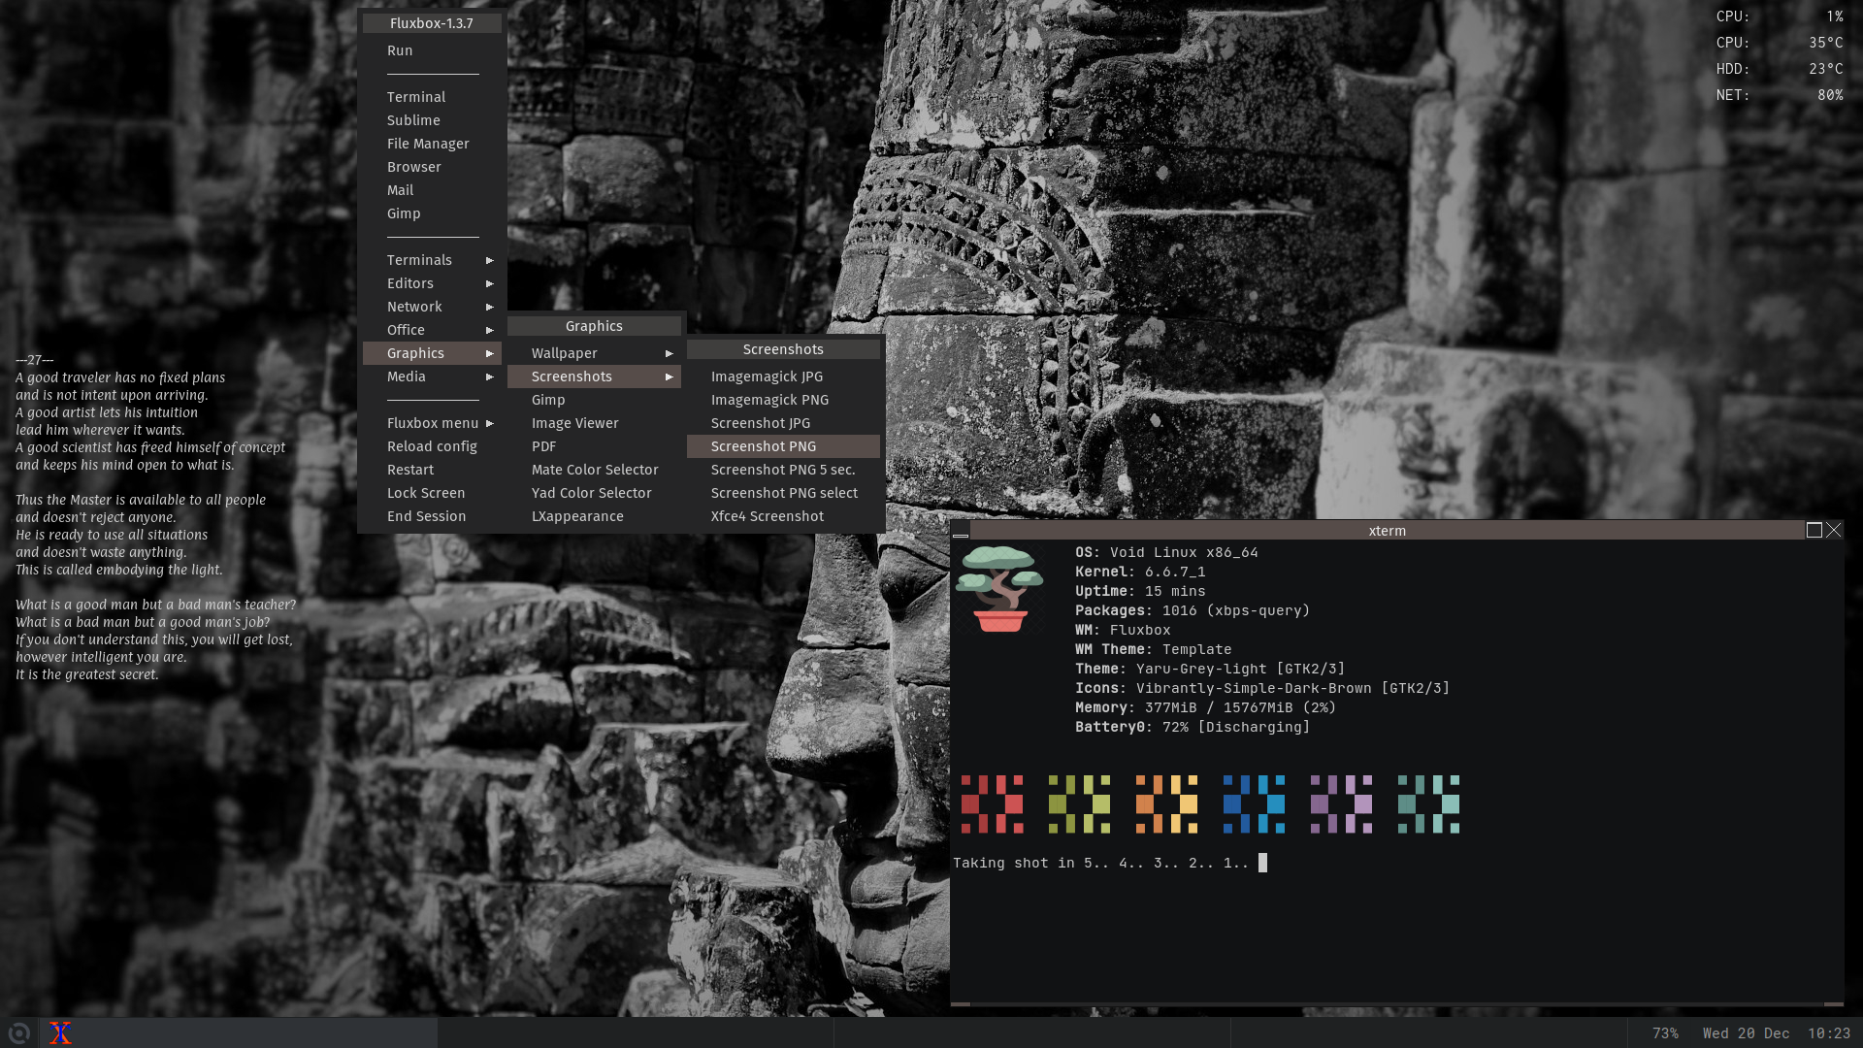Viewport: 1863px width, 1048px height.
Task: Close the xterm window
Action: click(x=1833, y=530)
